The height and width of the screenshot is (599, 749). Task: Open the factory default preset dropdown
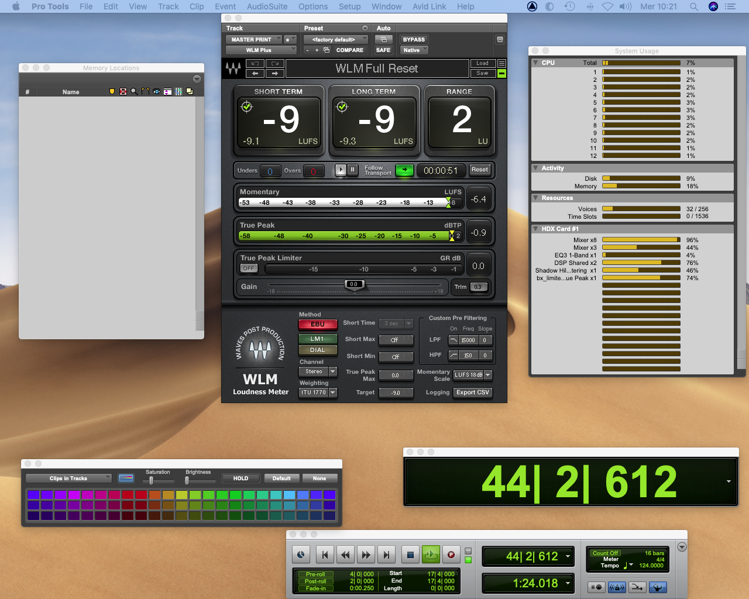tap(336, 39)
